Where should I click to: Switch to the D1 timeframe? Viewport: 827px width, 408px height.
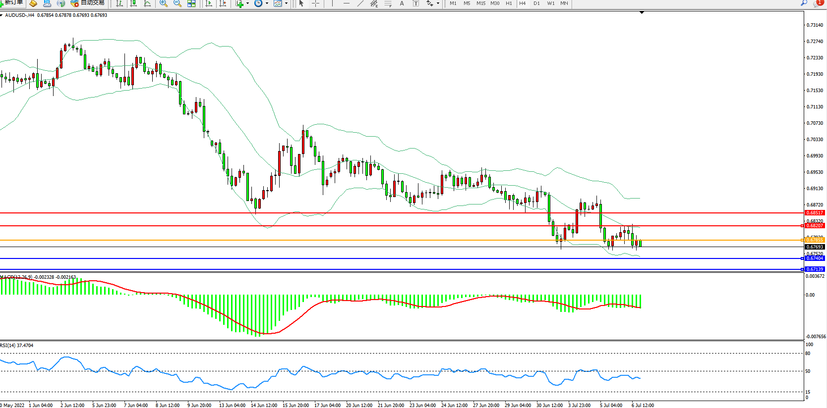(x=536, y=3)
